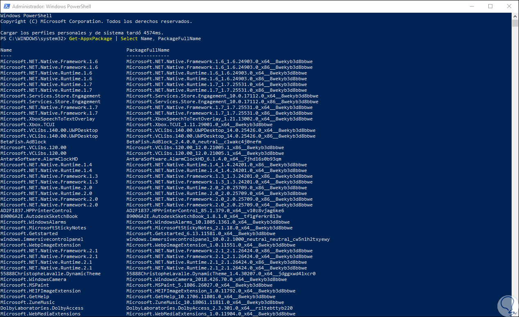
Task: Click 'Microsoft.MicrosoftStickyNotes' name entry
Action: coord(43,228)
